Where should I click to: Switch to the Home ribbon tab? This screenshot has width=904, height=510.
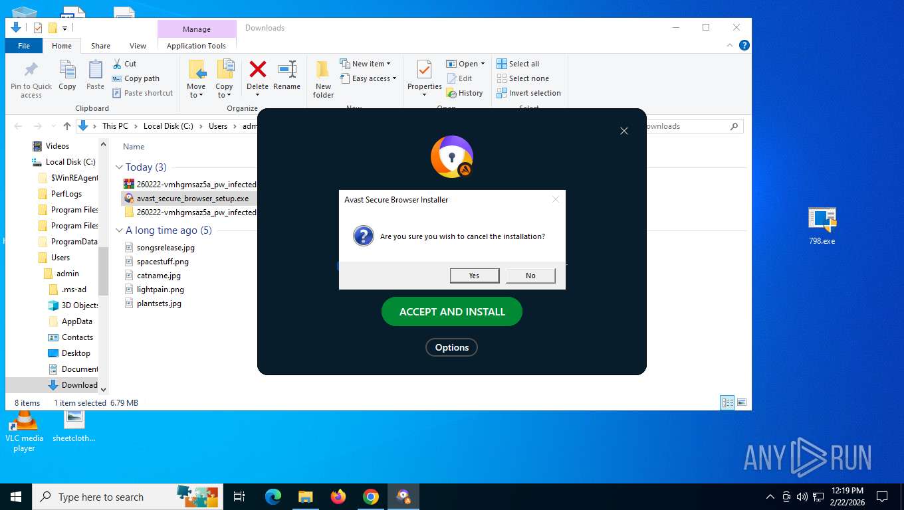62,46
